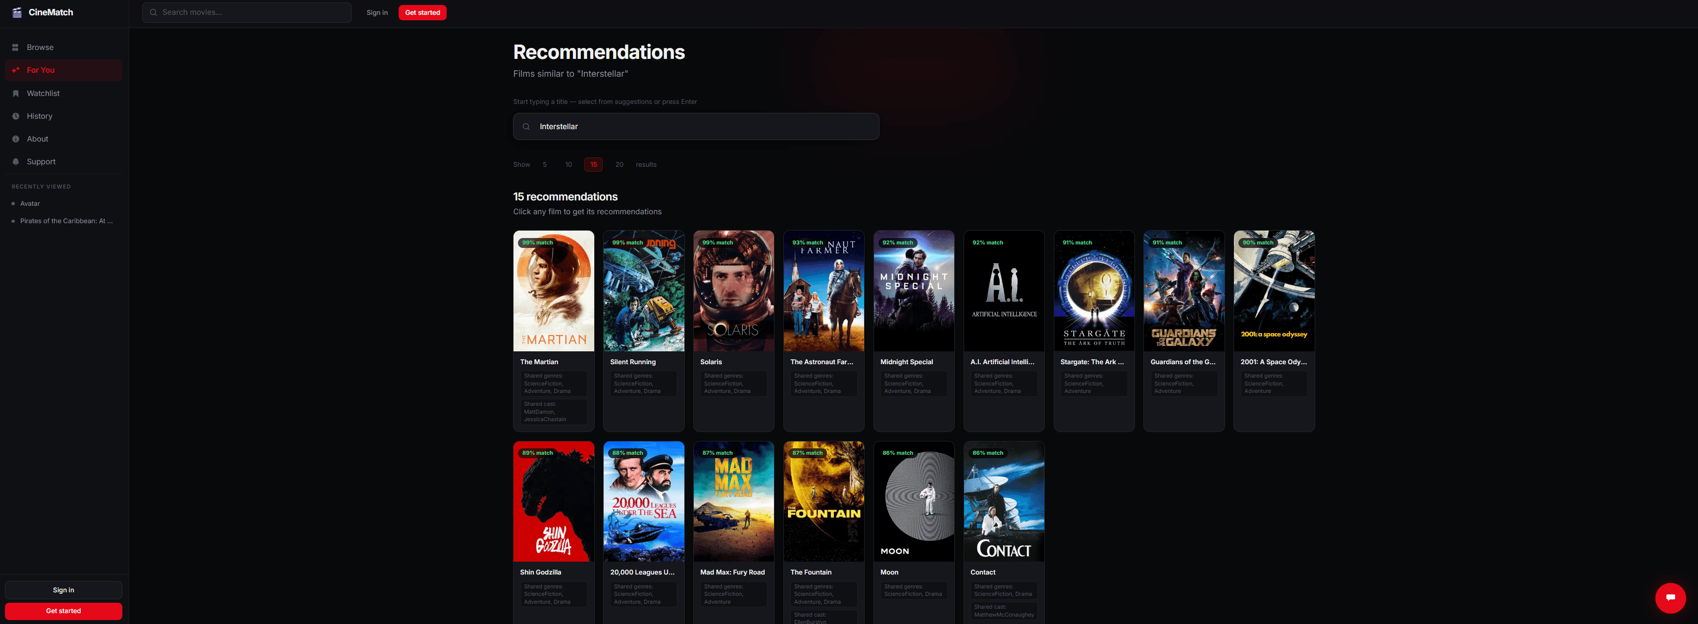Screen dimensions: 1698x624
Task: Click Mad Max: Fury Road title text
Action: [x=732, y=572]
